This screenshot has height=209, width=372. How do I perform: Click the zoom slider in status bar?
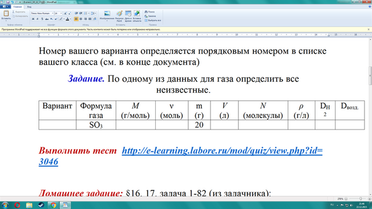click(357, 199)
